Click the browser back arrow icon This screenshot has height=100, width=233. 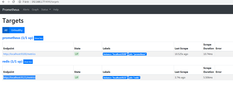pos(4,2)
